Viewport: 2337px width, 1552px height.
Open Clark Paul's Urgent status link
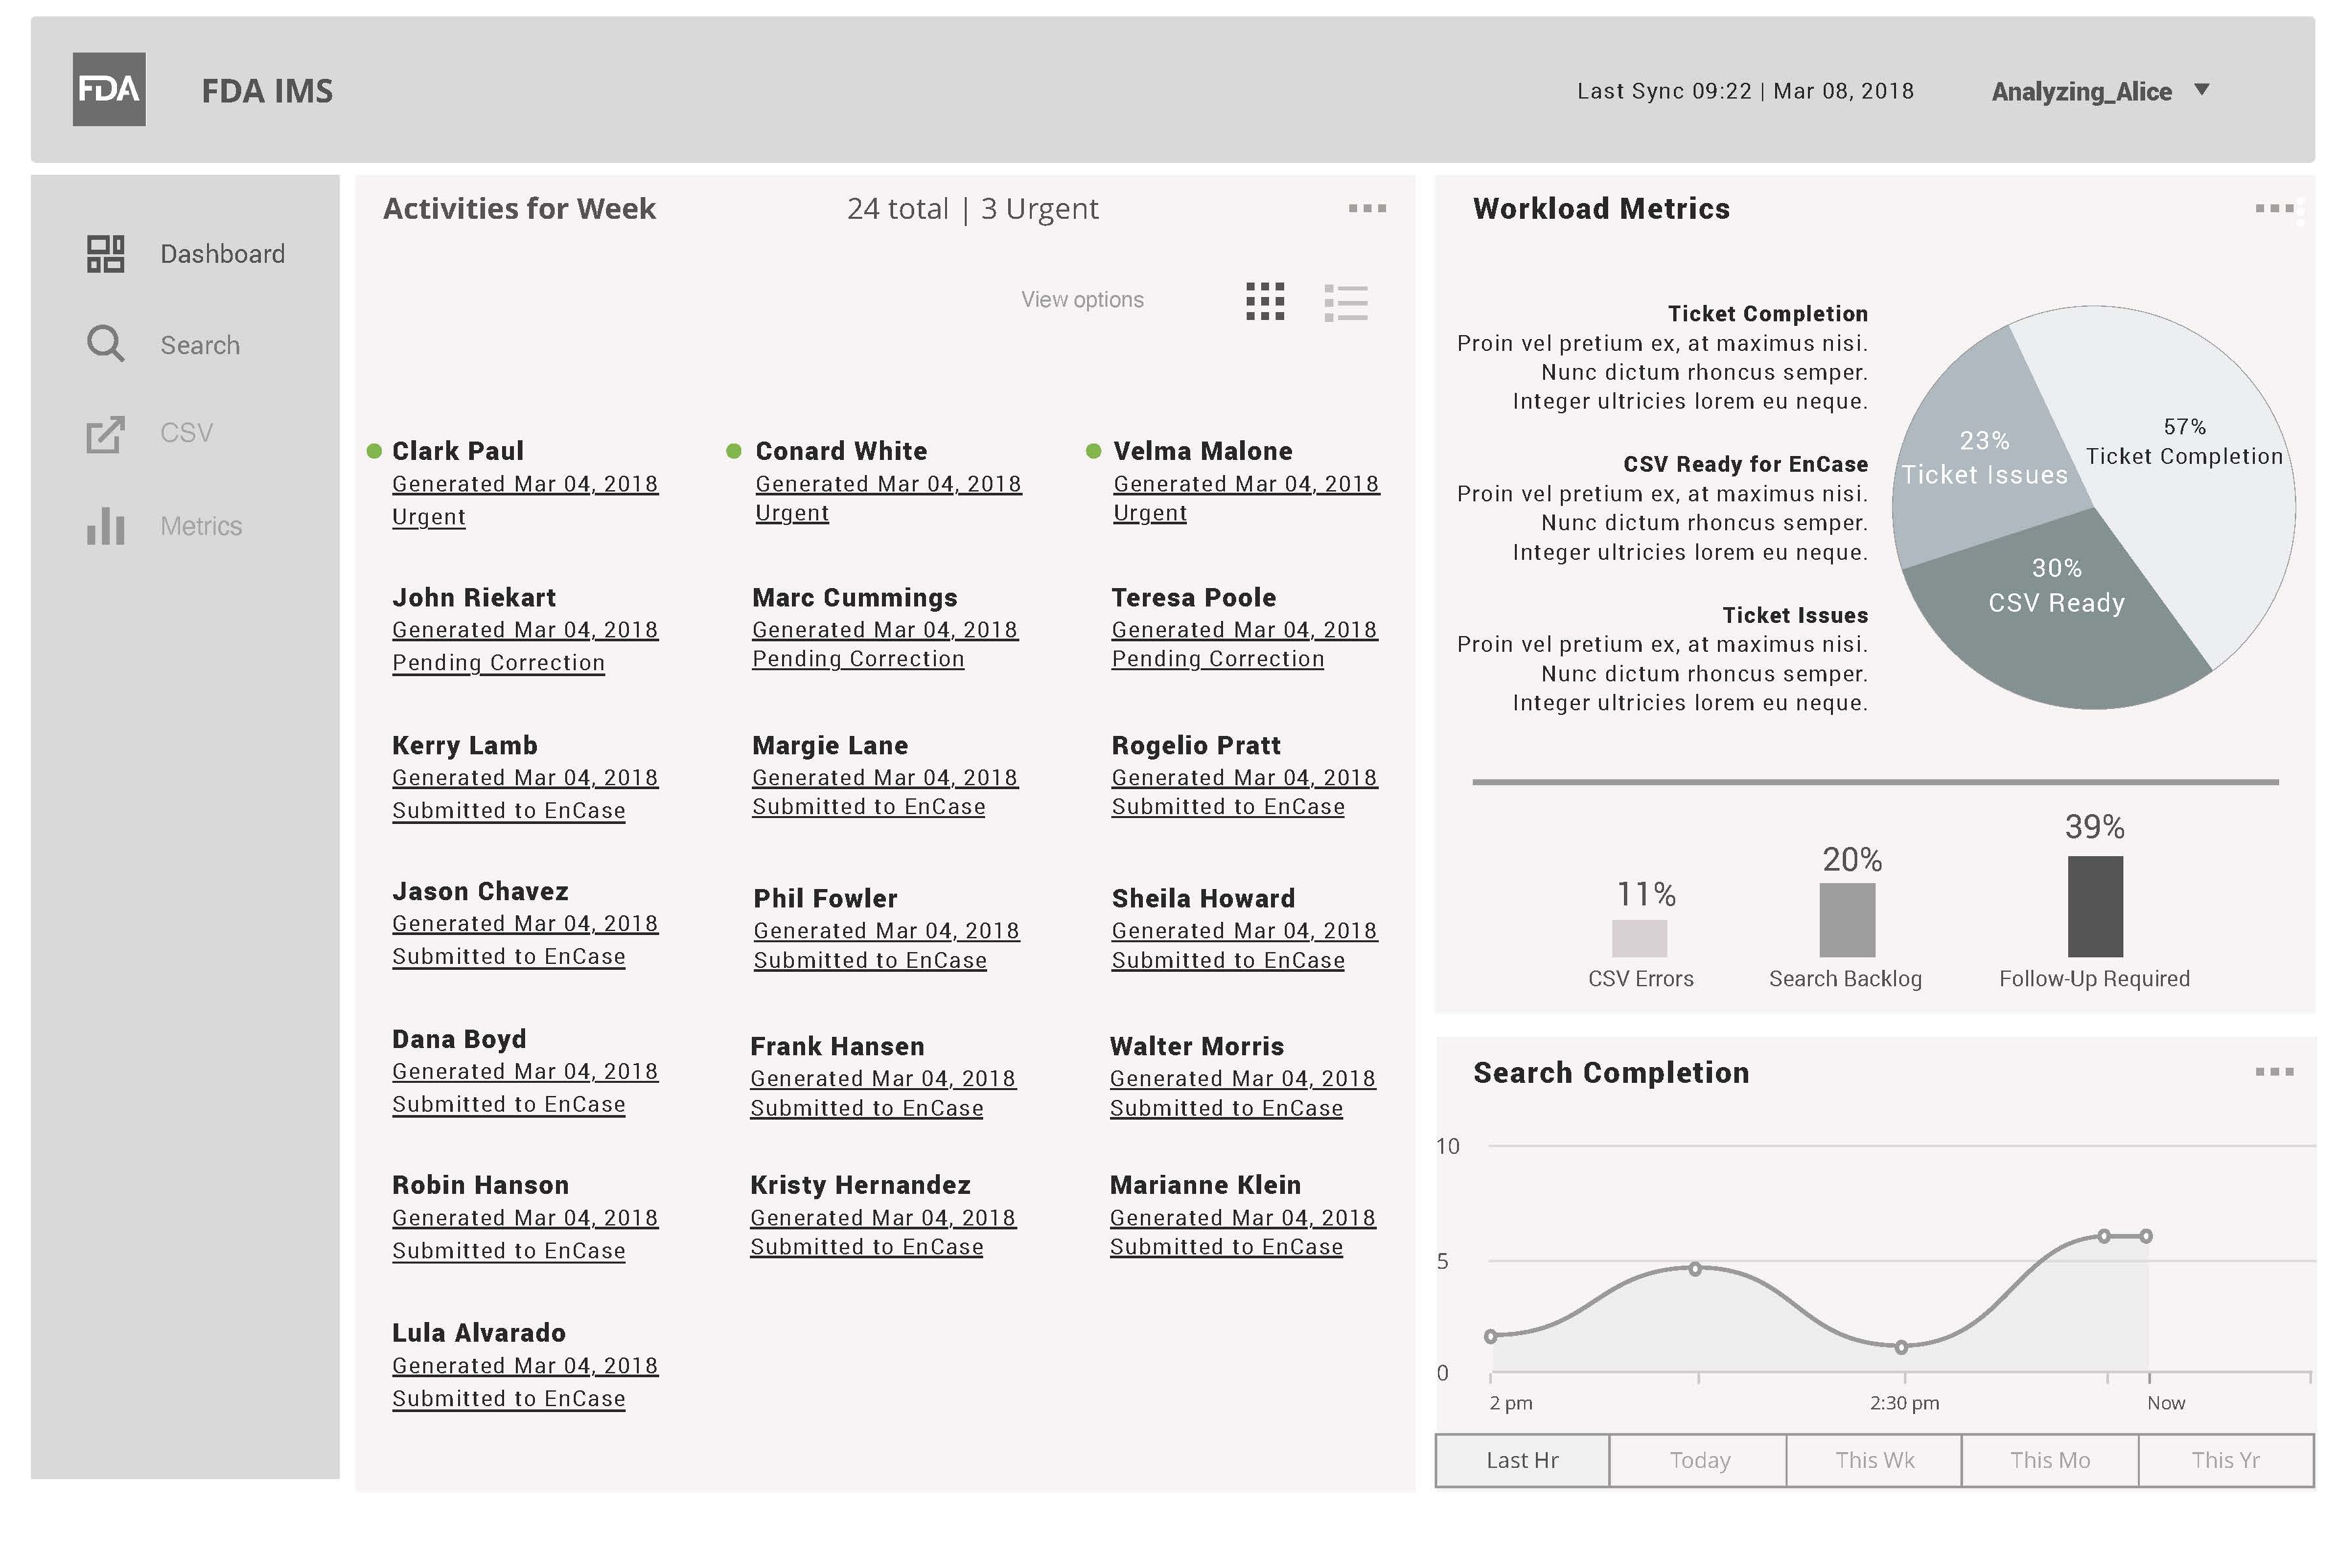tap(428, 516)
